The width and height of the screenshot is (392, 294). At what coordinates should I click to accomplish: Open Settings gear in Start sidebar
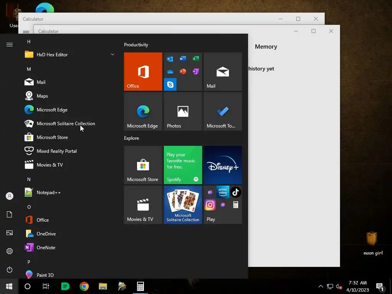10,251
